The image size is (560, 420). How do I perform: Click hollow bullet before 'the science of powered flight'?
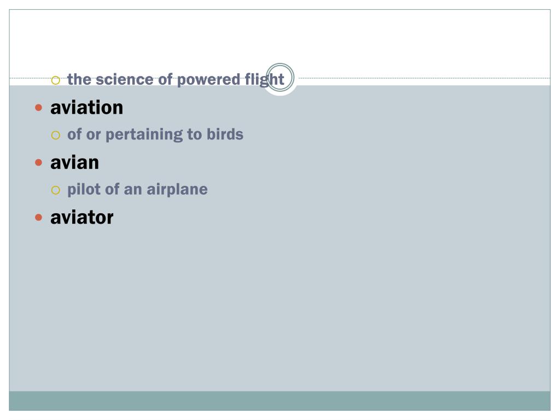[x=55, y=80]
